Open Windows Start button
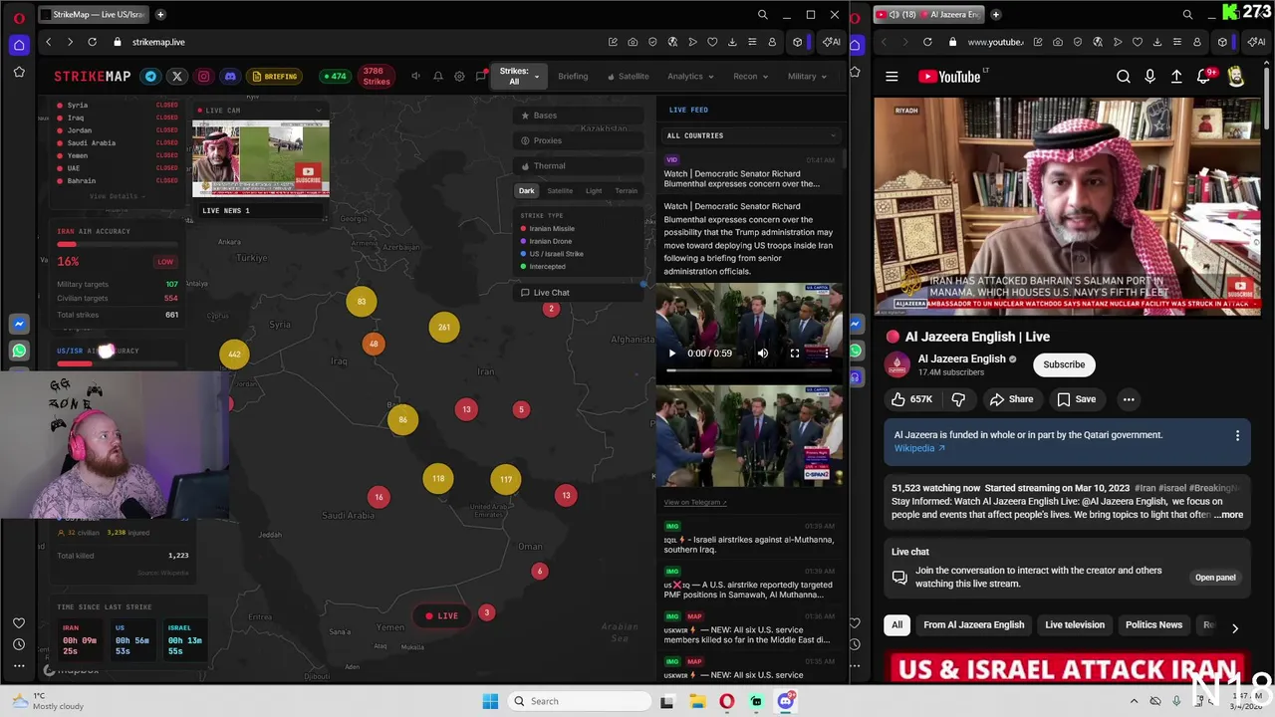This screenshot has width=1275, height=717. (490, 701)
